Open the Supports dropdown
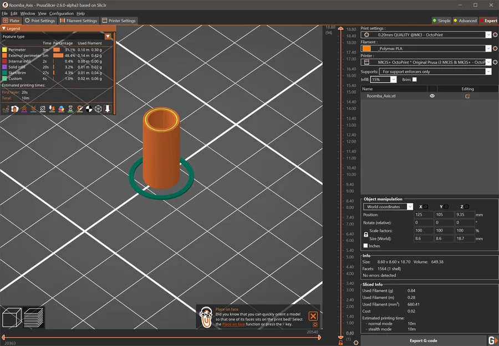The width and height of the screenshot is (499, 346). pos(488,71)
